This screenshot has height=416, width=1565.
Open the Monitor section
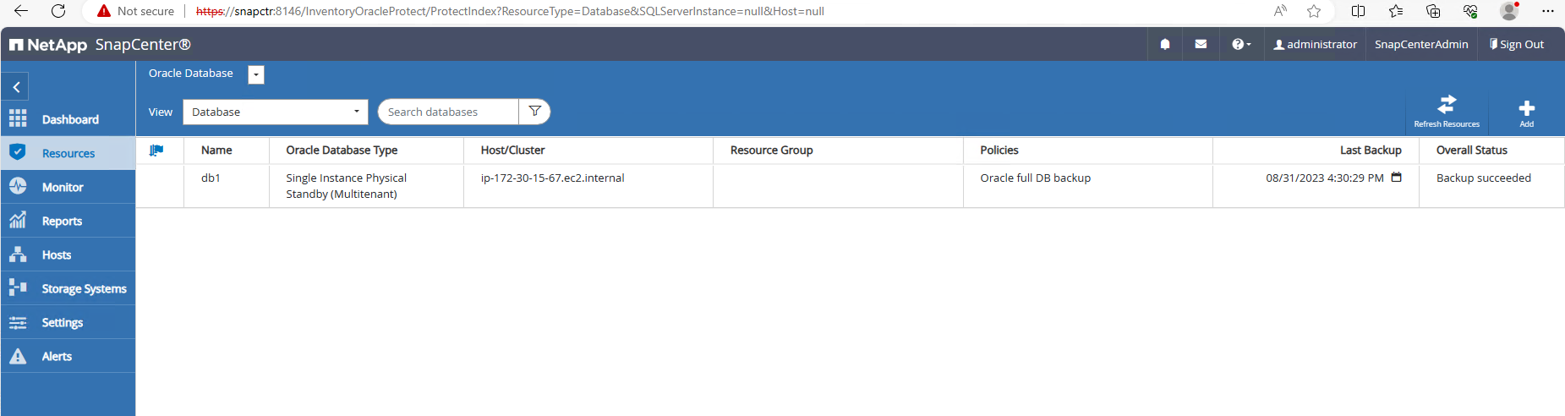[68, 187]
